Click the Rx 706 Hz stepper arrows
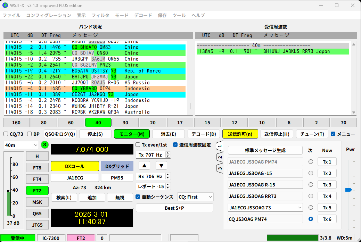Image resolution: width=361 pixels, height=242 pixels. coord(168,176)
